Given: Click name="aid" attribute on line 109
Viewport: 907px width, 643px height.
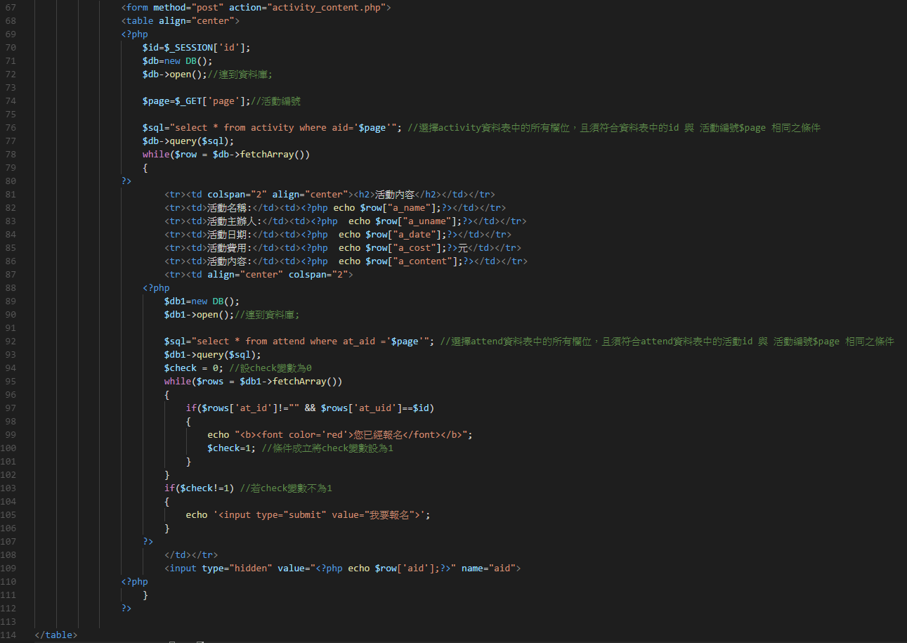Looking at the screenshot, I should pyautogui.click(x=488, y=568).
